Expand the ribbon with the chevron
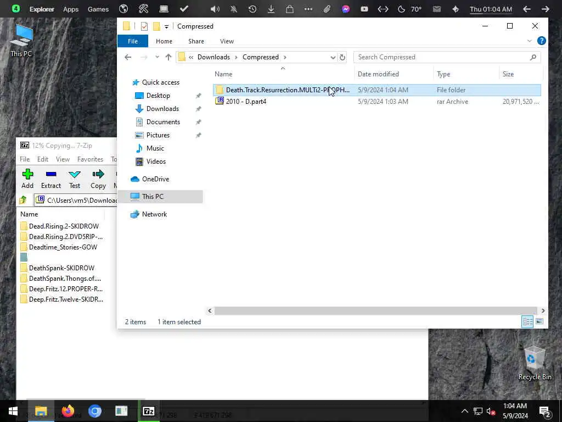 point(530,41)
